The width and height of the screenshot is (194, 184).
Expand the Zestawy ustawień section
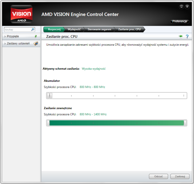coord(21,44)
